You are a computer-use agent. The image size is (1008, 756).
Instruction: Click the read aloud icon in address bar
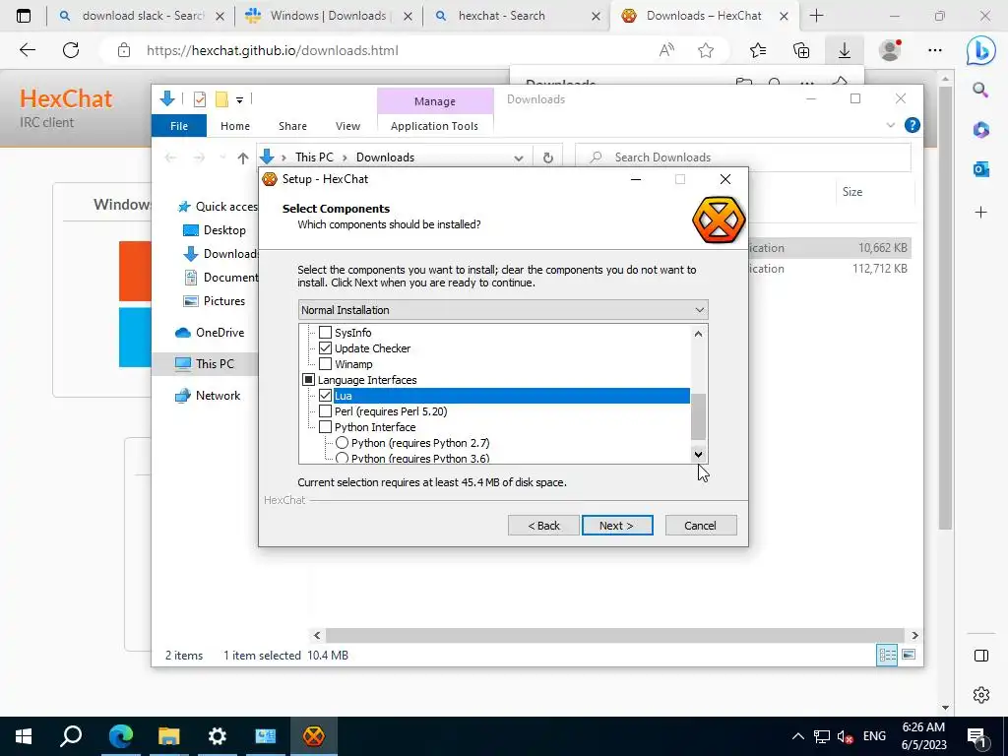[666, 50]
